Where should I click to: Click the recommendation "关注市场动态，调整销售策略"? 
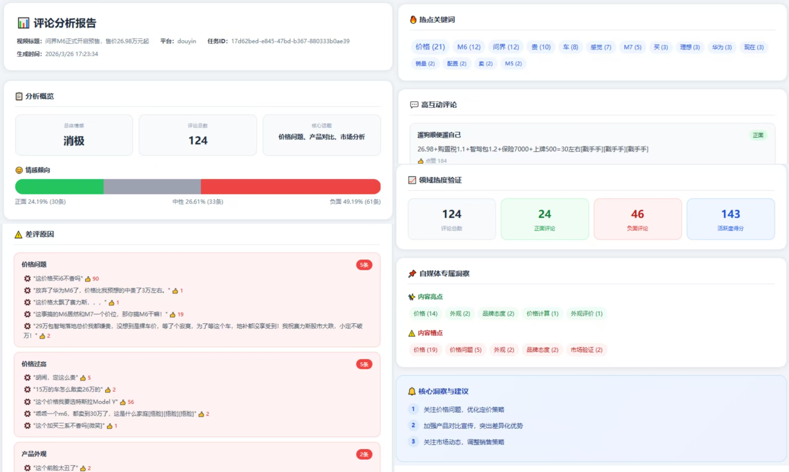[x=464, y=442]
